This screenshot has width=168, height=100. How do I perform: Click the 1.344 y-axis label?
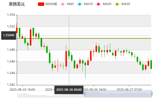click(x=11, y=73)
